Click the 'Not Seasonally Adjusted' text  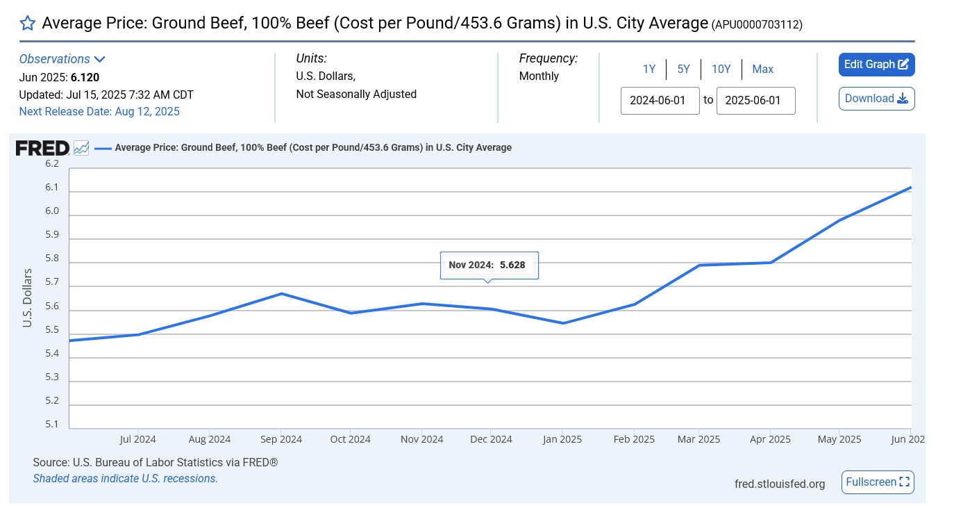(356, 94)
